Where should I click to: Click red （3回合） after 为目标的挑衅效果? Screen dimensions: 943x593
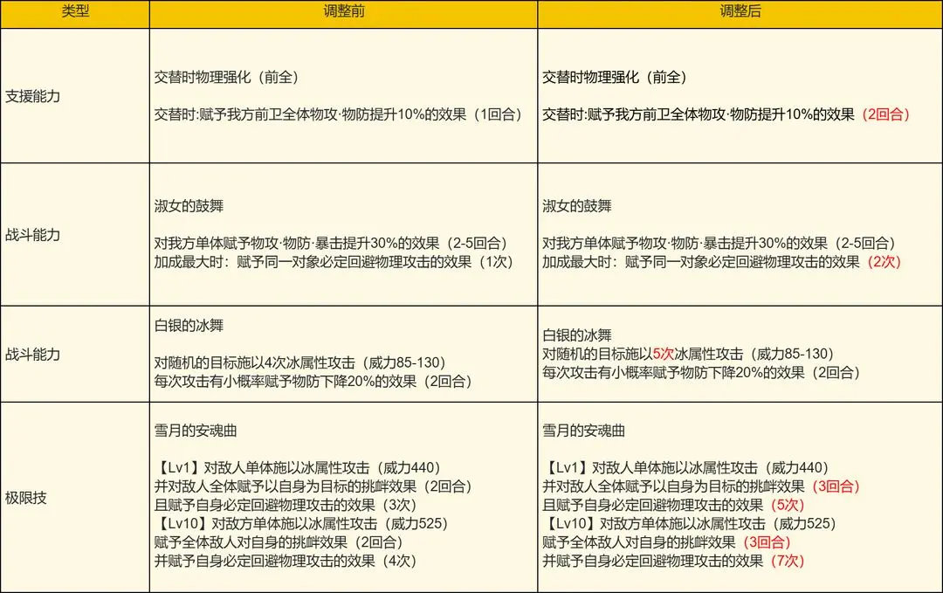[836, 486]
